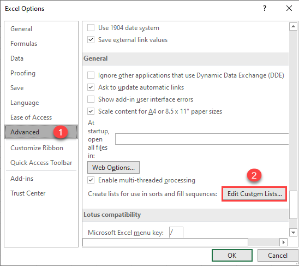
Task: Click the Microsoft Excel menu key field
Action: pyautogui.click(x=176, y=232)
